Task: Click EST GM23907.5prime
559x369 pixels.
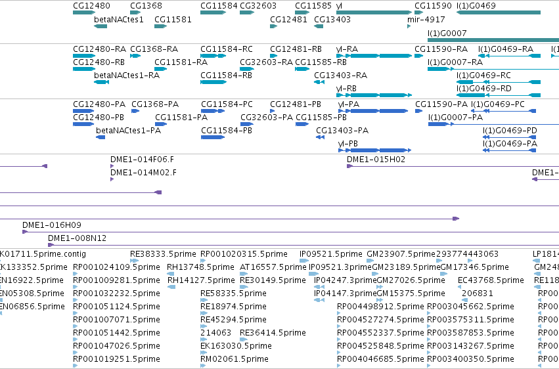Action: pos(401,254)
